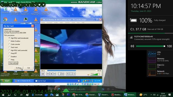This screenshot has width=173, height=97.
Task: Toggle VLC fullscreen mode button
Action: 59,74
